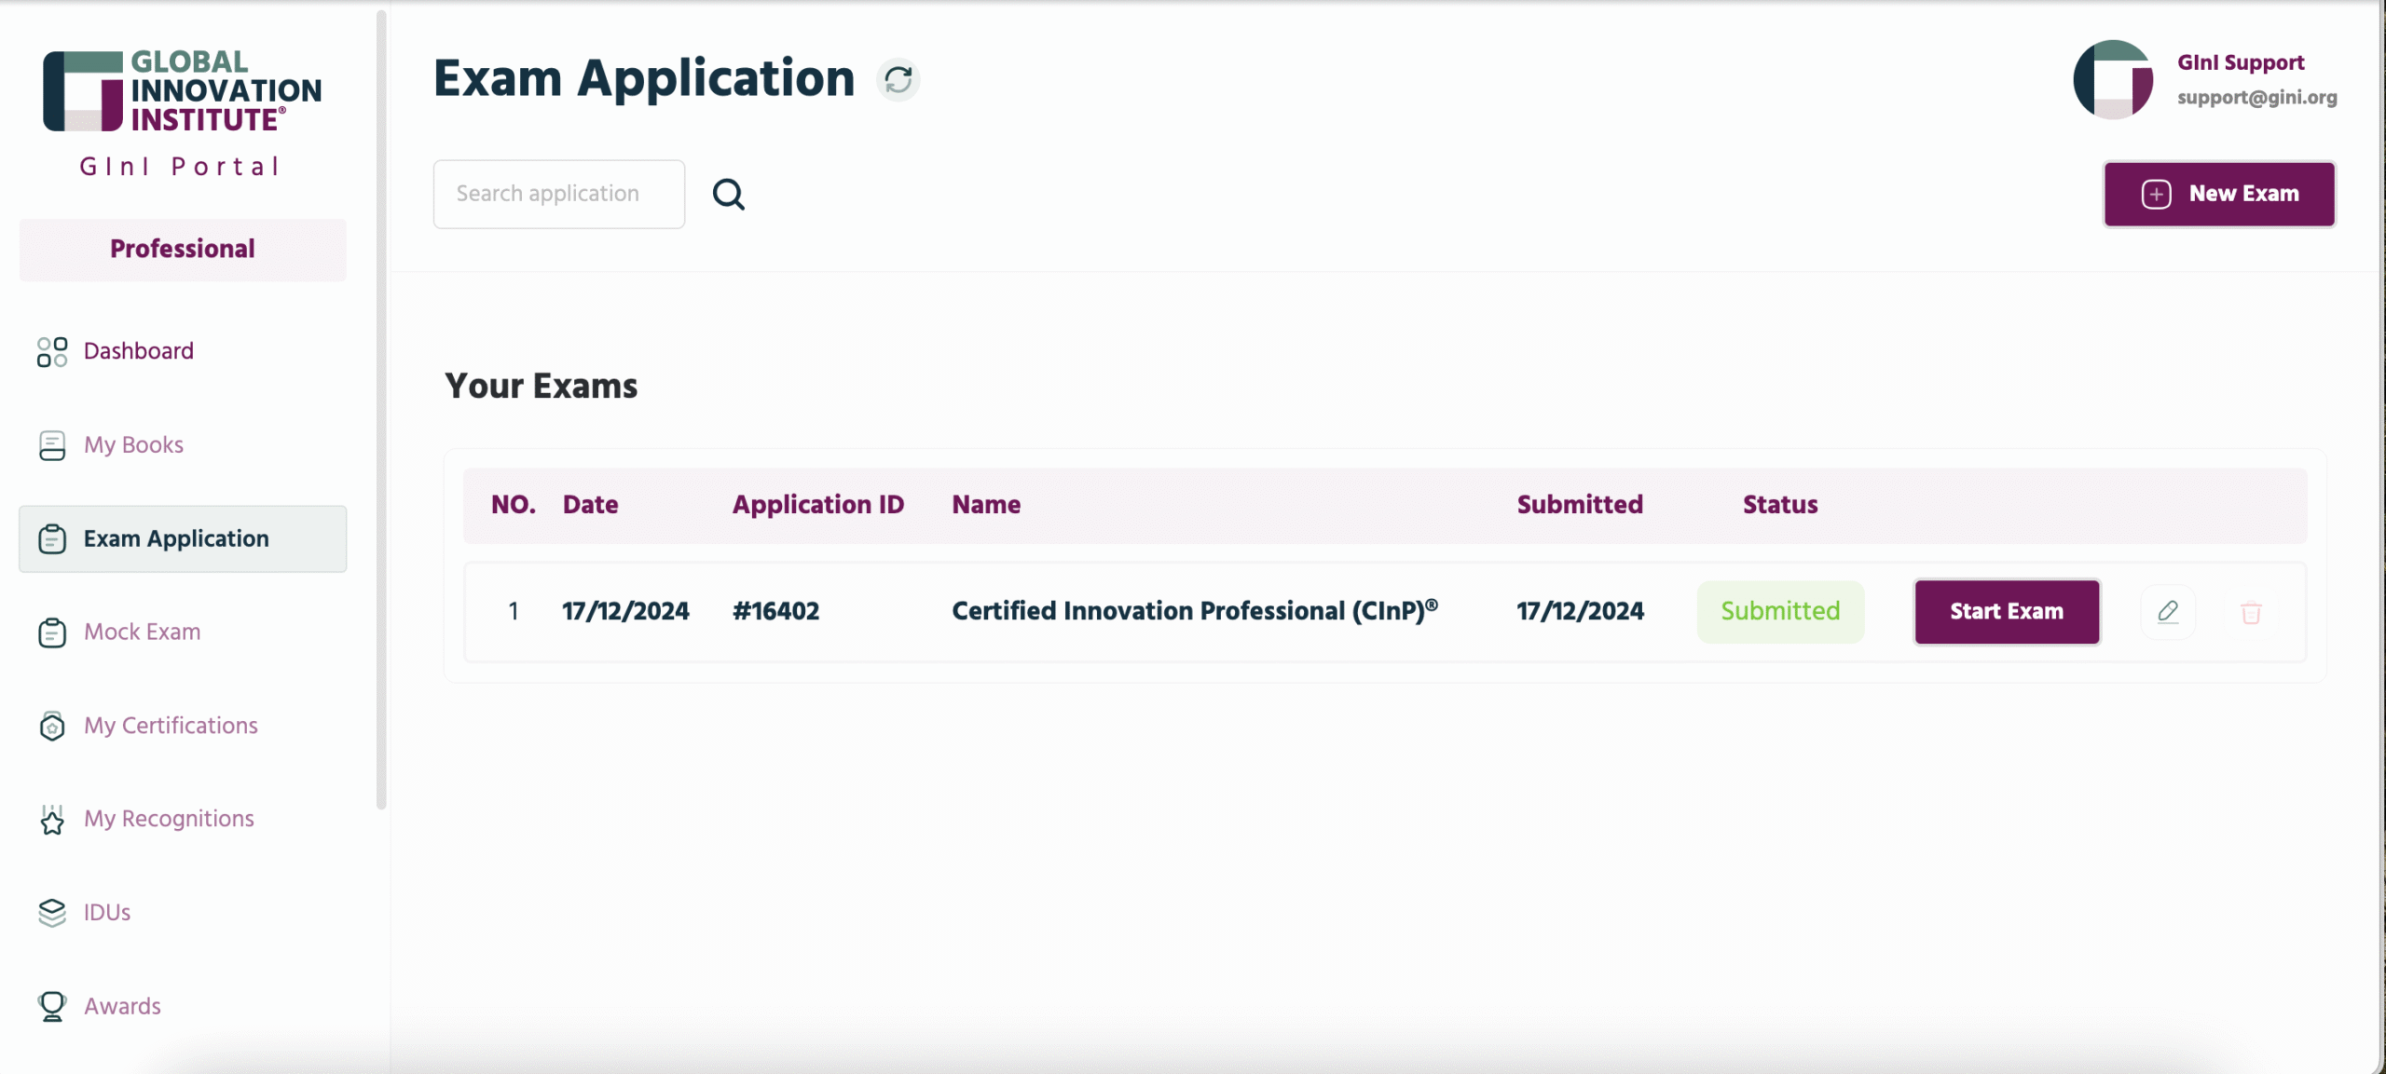
Task: Click the Submitted column header
Action: click(x=1580, y=505)
